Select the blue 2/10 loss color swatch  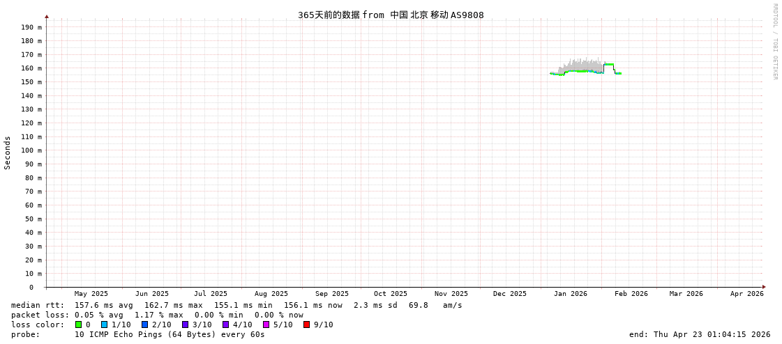[x=144, y=325]
